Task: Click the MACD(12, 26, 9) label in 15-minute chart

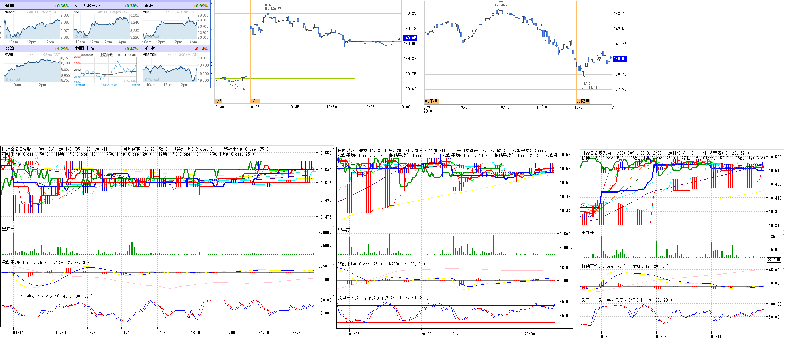Action: pyautogui.click(x=407, y=264)
